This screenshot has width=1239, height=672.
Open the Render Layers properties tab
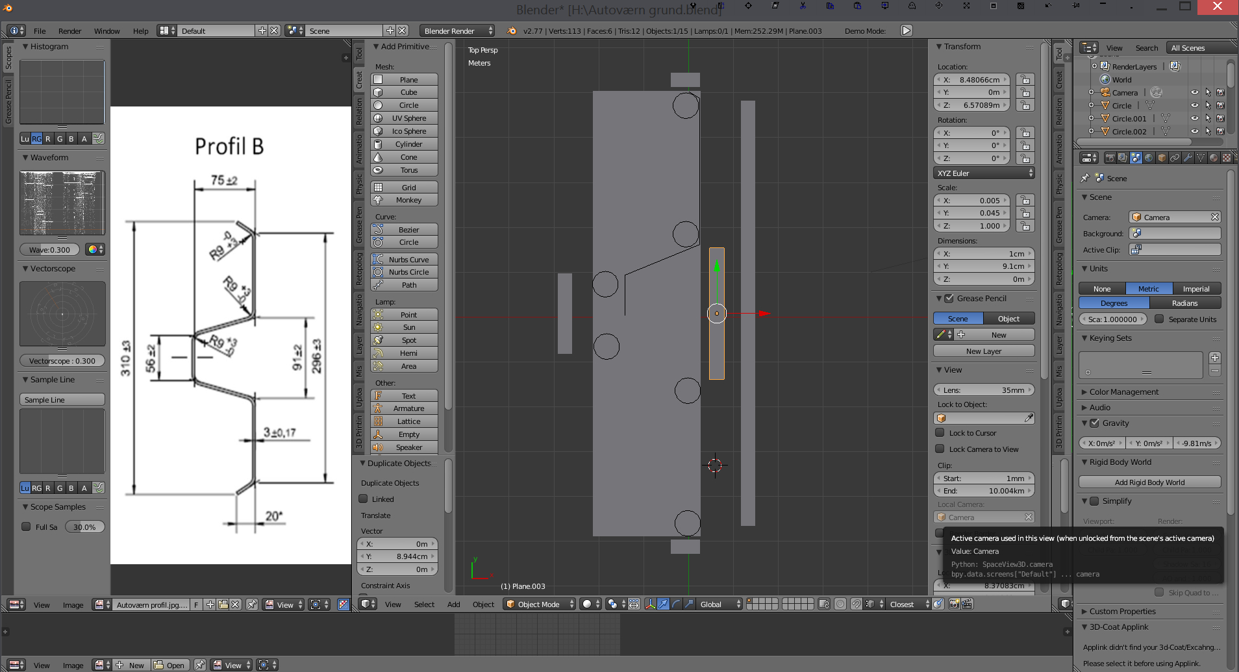coord(1123,158)
